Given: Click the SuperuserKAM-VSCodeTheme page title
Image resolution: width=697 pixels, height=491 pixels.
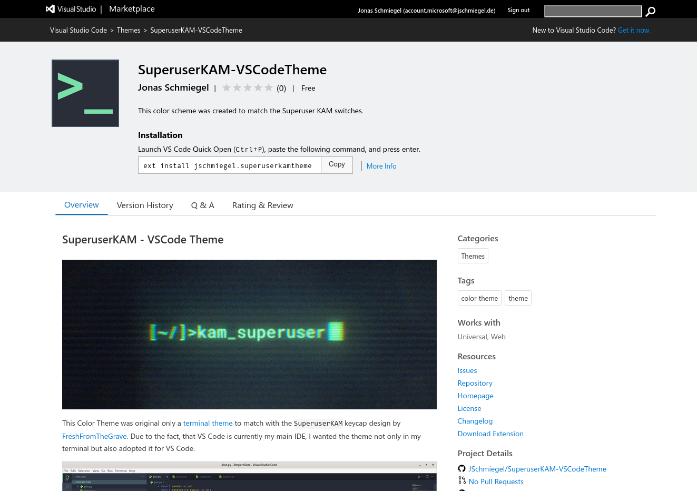Looking at the screenshot, I should (232, 70).
